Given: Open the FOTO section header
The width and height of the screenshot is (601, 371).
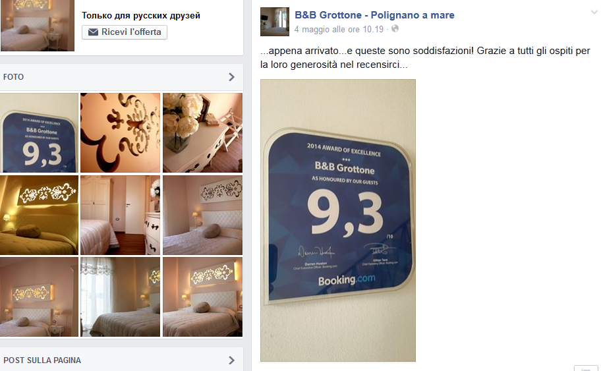Looking at the screenshot, I should [x=13, y=77].
